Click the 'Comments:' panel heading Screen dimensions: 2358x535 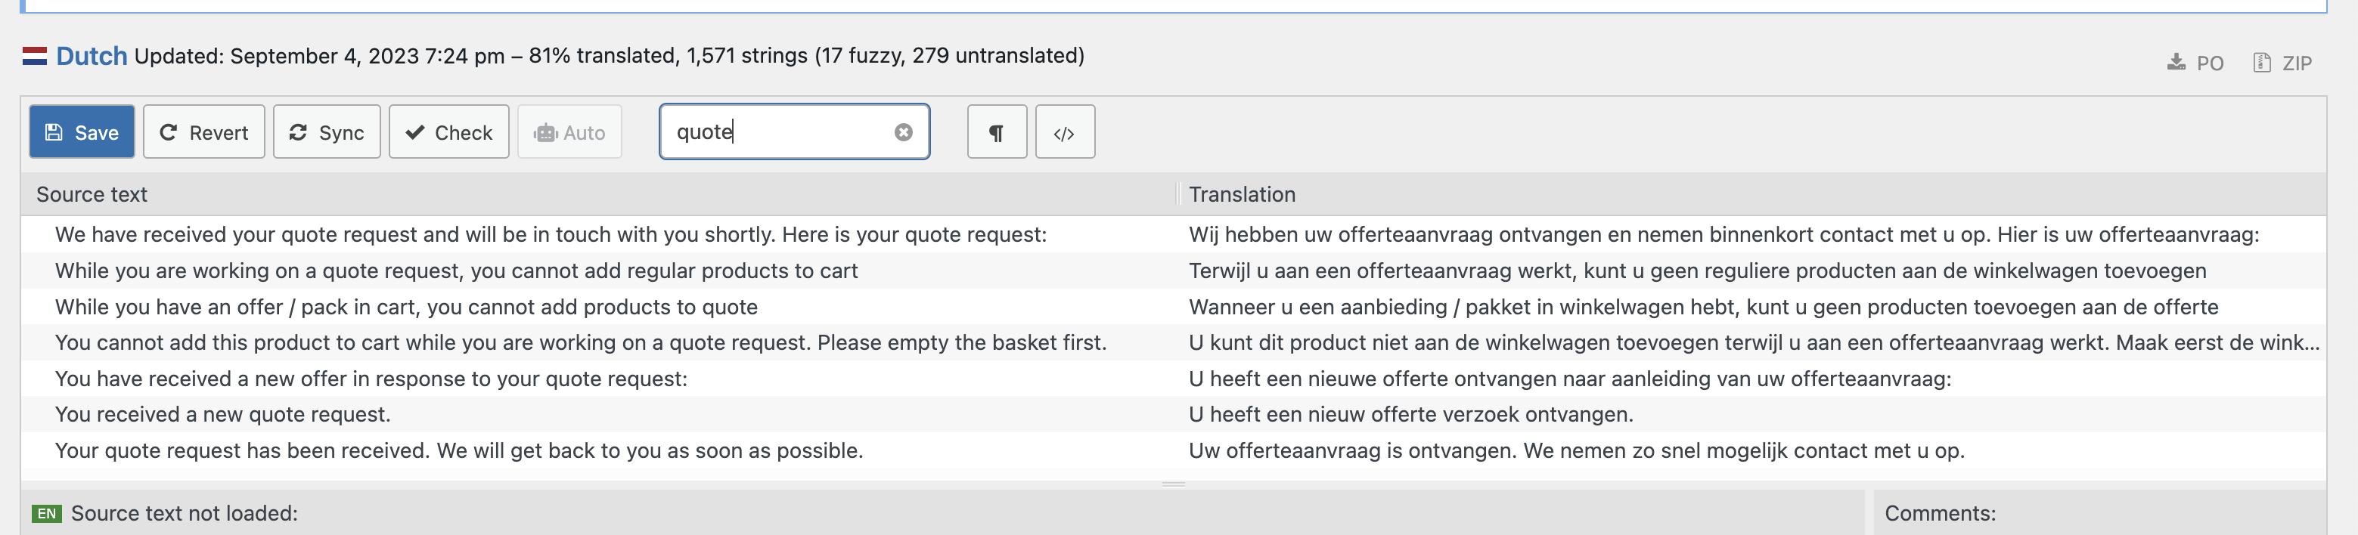pos(1940,513)
